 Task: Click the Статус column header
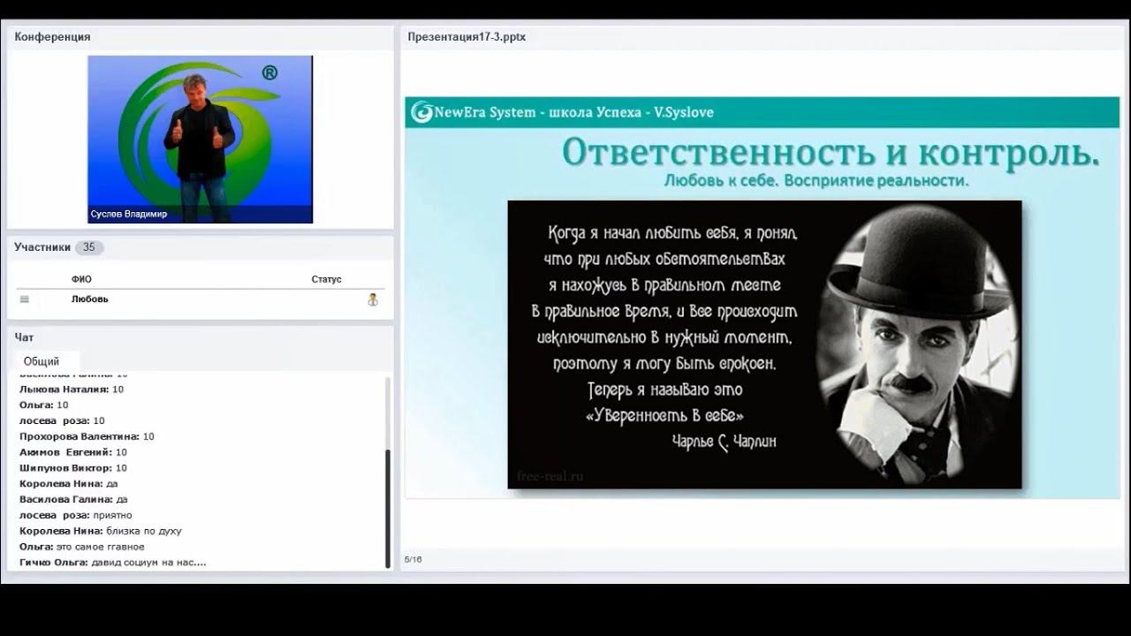326,279
